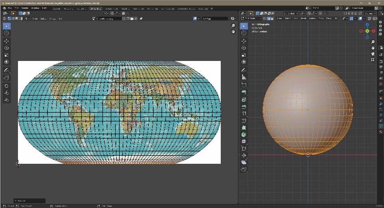Select the Knife tool

[243, 120]
